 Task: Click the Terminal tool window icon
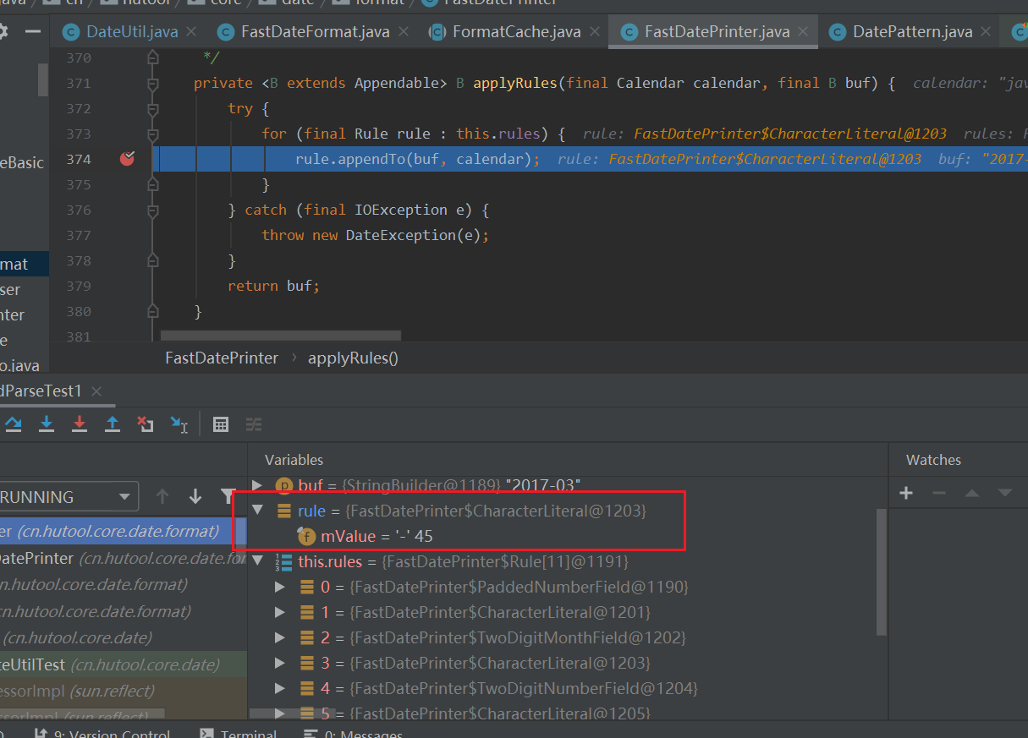206,734
